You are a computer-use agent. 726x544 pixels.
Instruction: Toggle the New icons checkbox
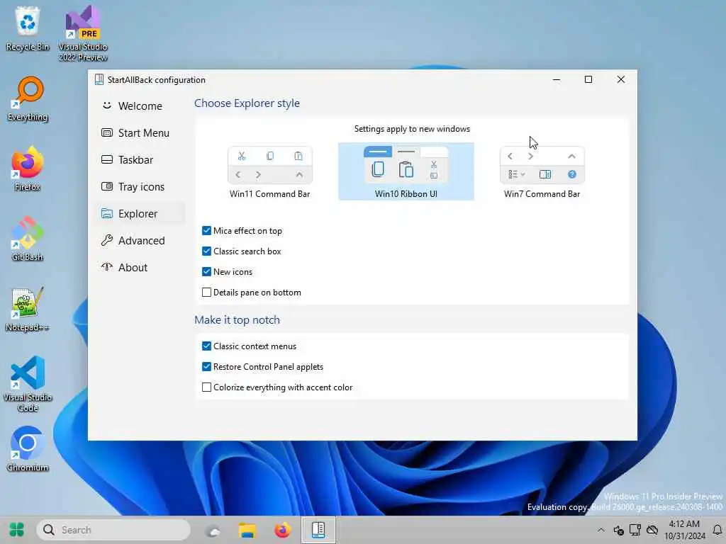click(x=206, y=271)
